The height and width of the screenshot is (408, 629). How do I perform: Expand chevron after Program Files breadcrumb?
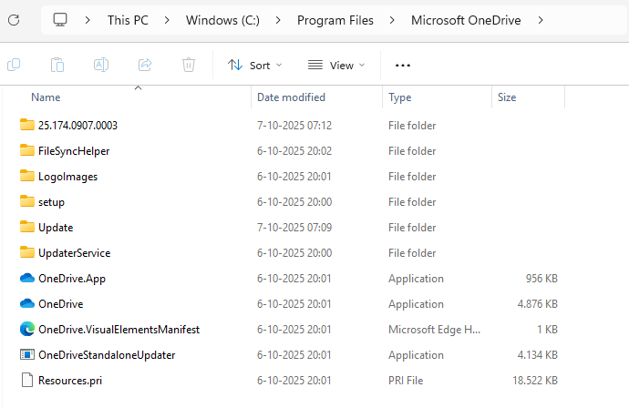click(391, 20)
